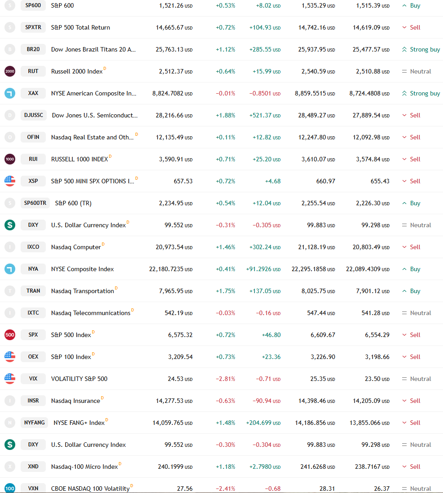
Task: Click the delayed data marker on Nasdaq Insurance
Action: tap(102, 398)
